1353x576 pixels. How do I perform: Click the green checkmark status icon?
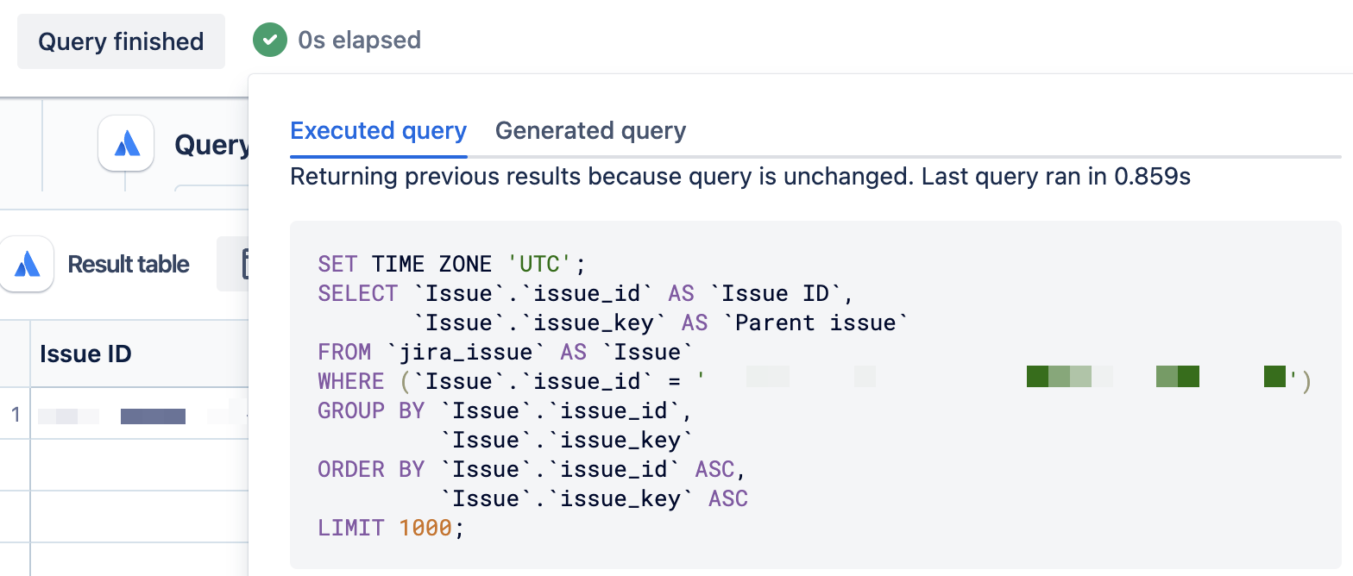point(269,40)
